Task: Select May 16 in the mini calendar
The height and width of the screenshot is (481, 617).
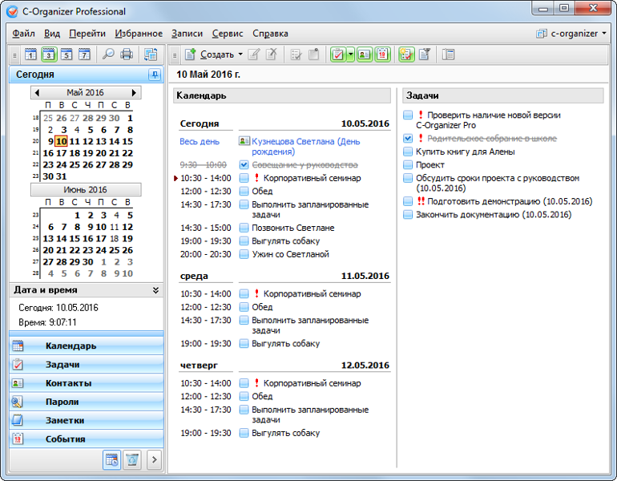Action: tap(48, 153)
